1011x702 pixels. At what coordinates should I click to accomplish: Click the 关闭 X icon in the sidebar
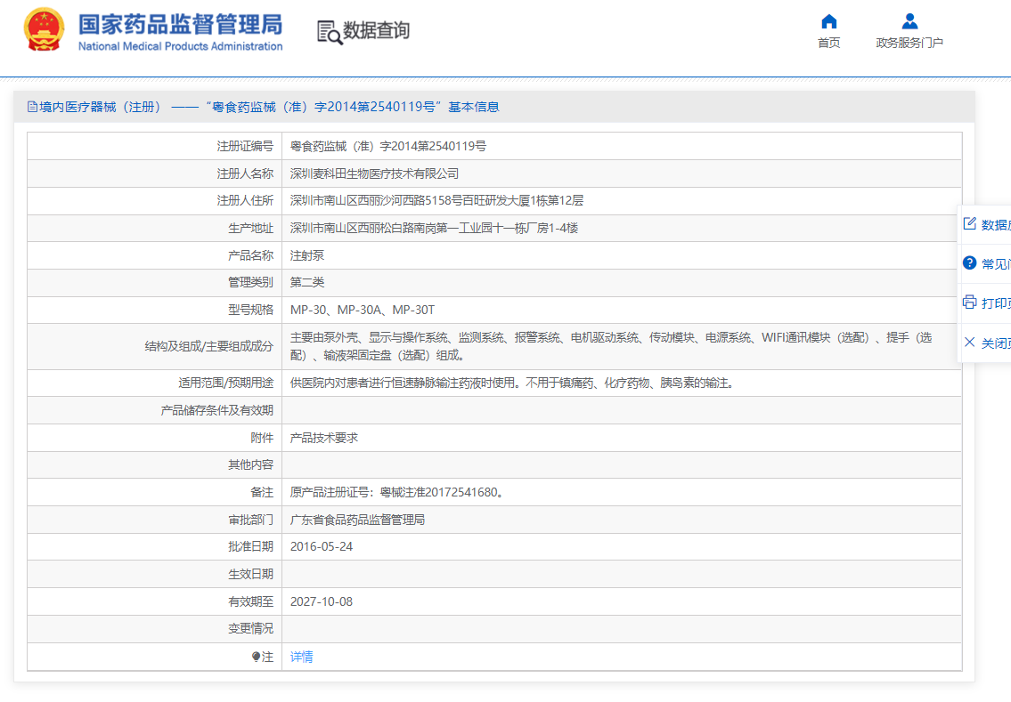pos(969,342)
